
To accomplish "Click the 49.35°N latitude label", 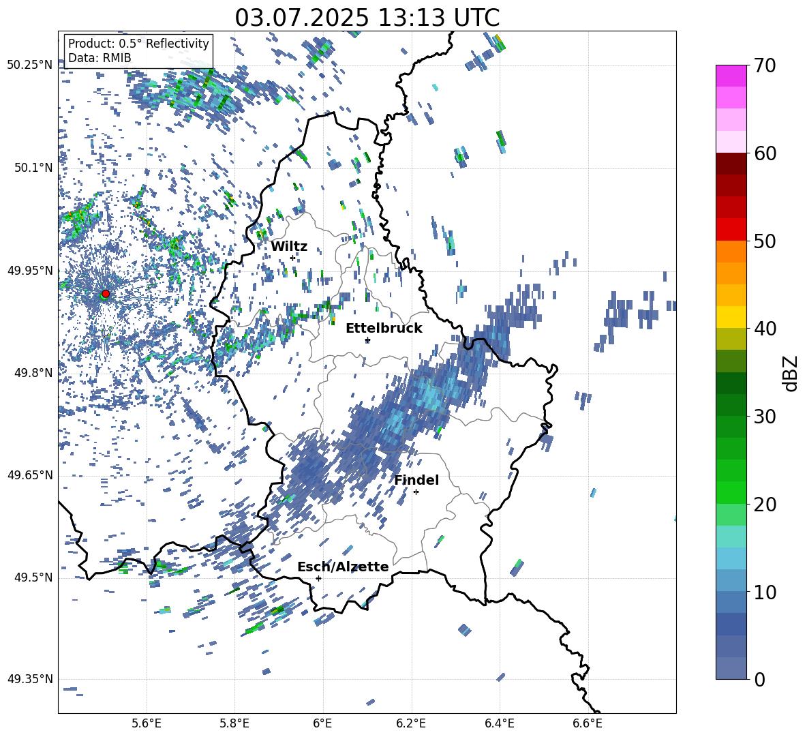I will point(30,679).
